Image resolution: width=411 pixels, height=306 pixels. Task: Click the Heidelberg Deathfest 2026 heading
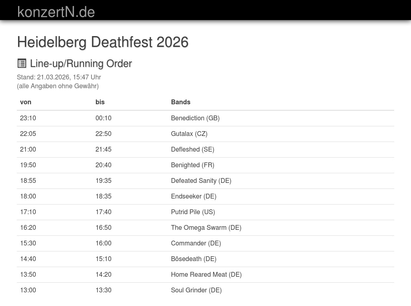pos(103,42)
